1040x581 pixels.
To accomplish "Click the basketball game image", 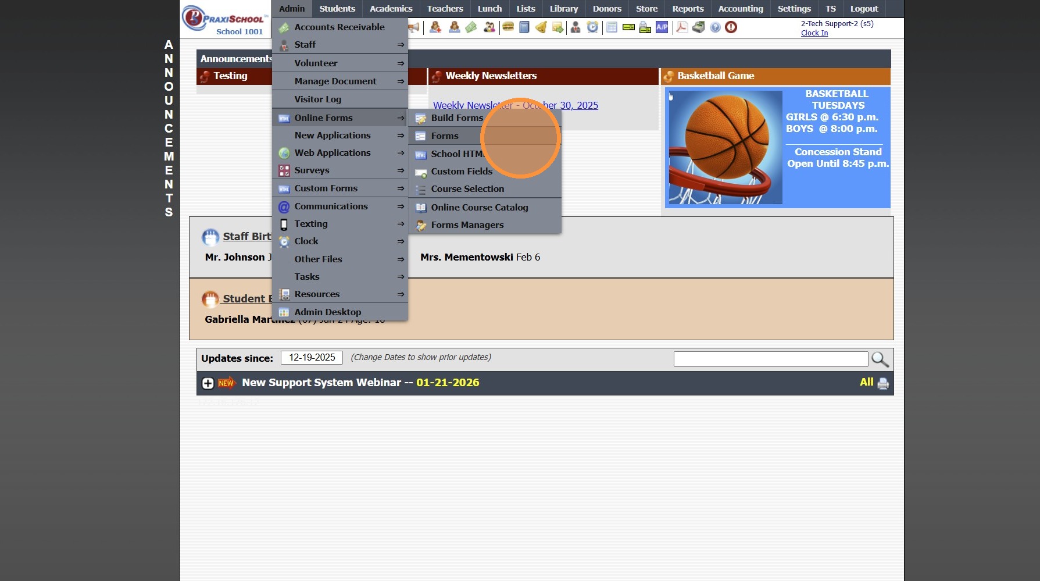I will (x=724, y=147).
